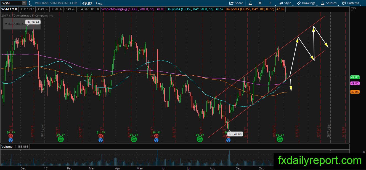366x170 pixels.
Task: Click the bulb icon under $1.55 earnings
Action: coord(101,140)
